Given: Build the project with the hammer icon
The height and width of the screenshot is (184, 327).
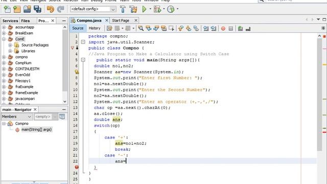Looking at the screenshot, I should tap(123, 9).
